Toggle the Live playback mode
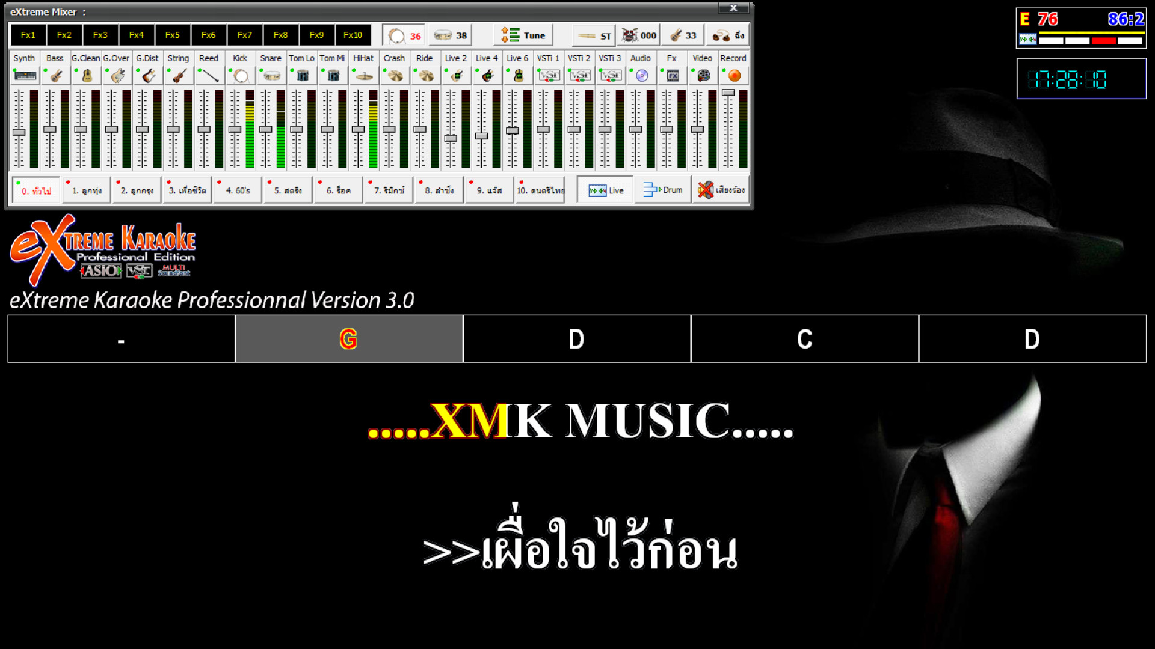The image size is (1155, 649). click(x=605, y=190)
